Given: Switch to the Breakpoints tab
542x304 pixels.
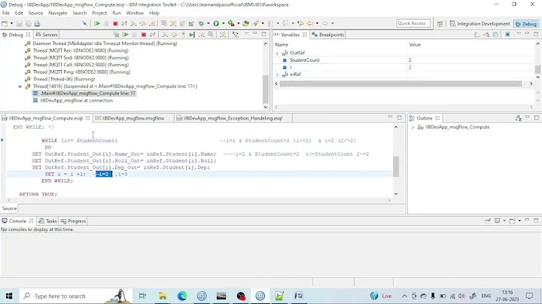Looking at the screenshot, I should click(327, 35).
